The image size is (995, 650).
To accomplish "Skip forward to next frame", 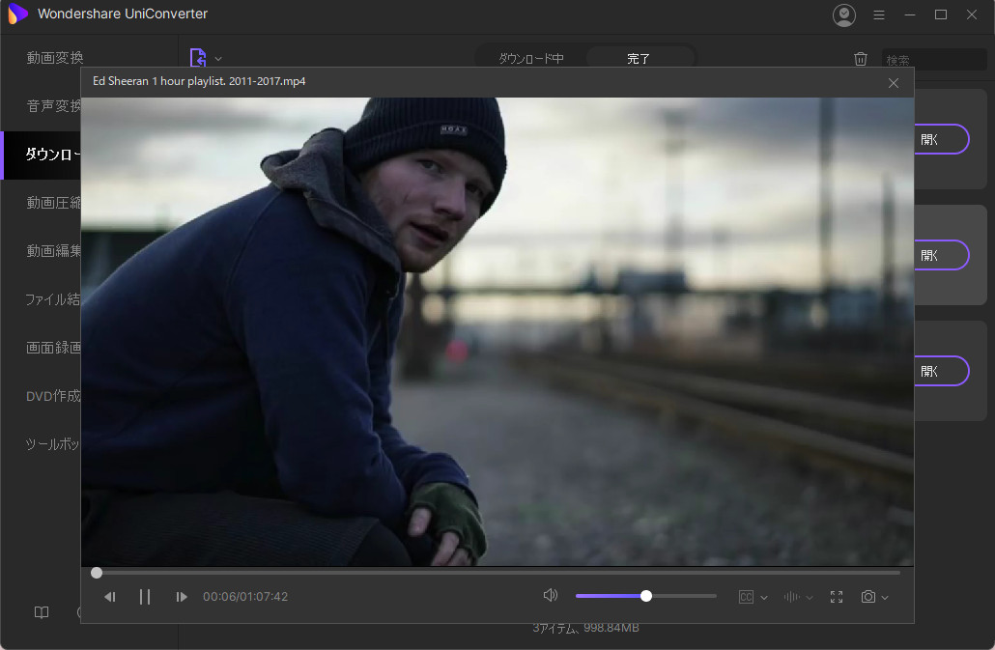I will pos(182,597).
